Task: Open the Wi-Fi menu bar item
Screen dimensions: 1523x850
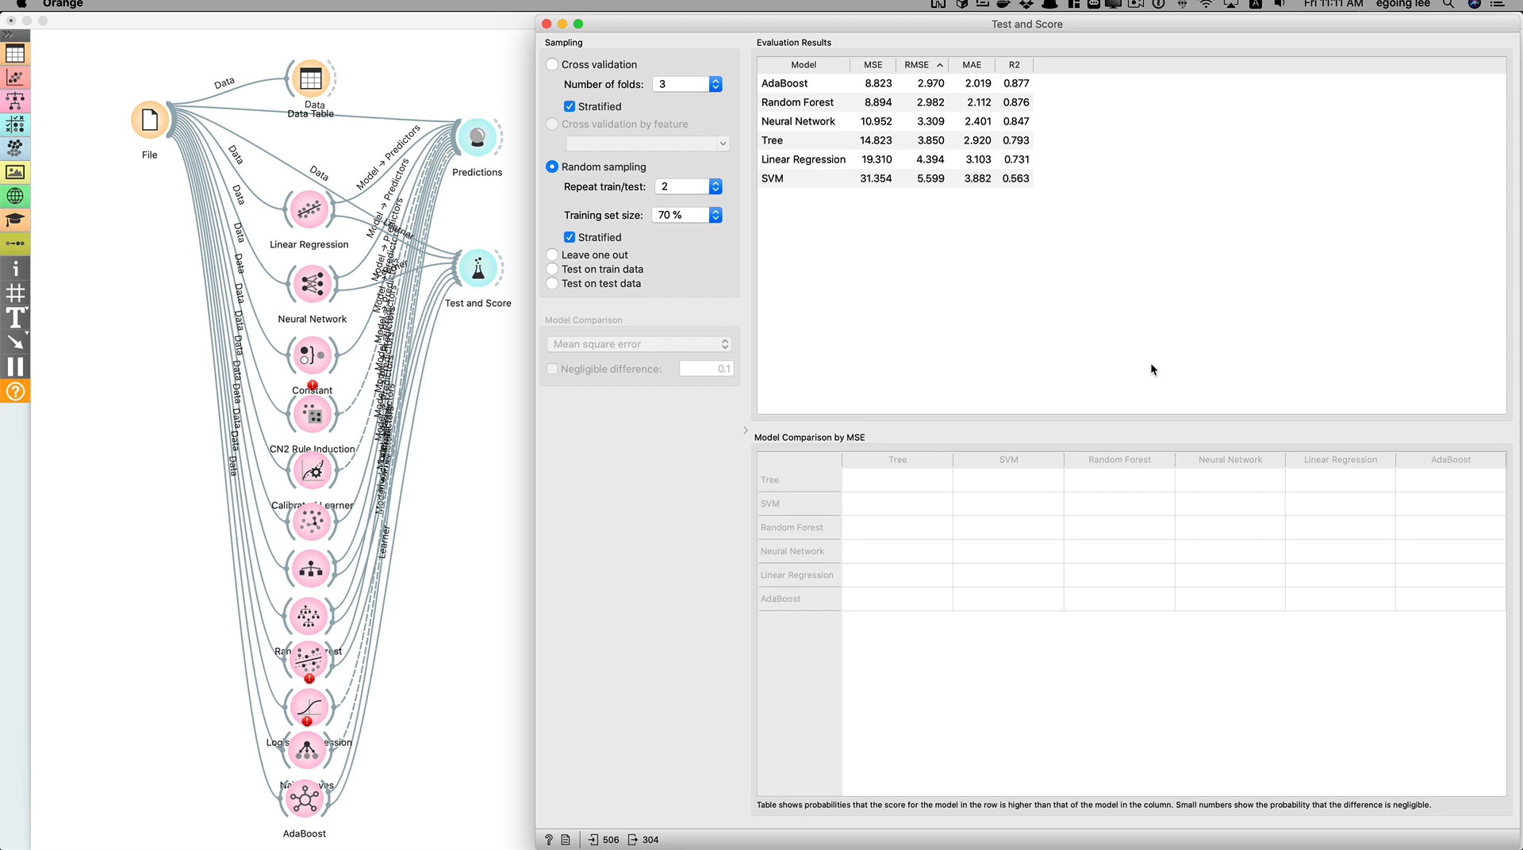Action: point(1206,4)
